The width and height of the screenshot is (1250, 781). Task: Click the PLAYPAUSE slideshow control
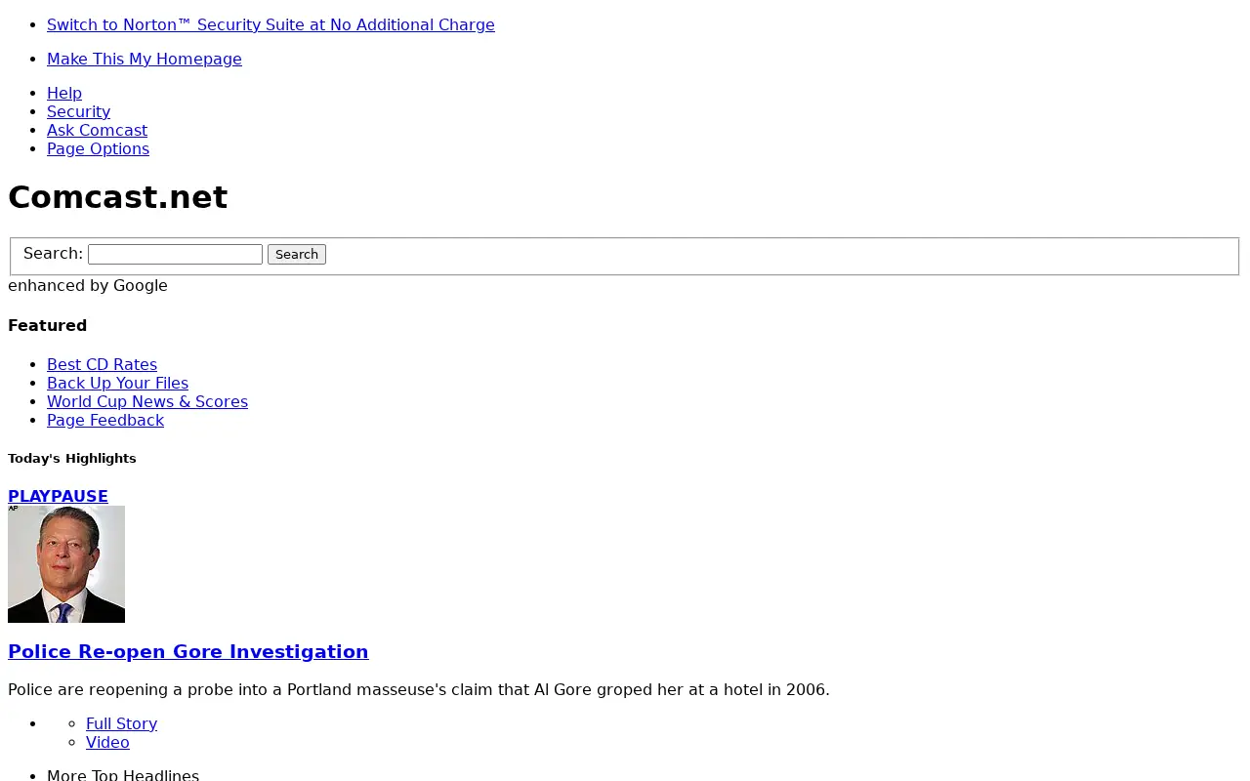click(x=58, y=496)
